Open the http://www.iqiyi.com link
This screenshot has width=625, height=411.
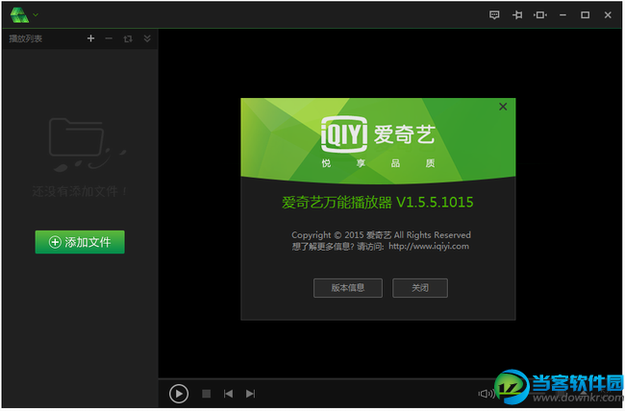coord(429,247)
